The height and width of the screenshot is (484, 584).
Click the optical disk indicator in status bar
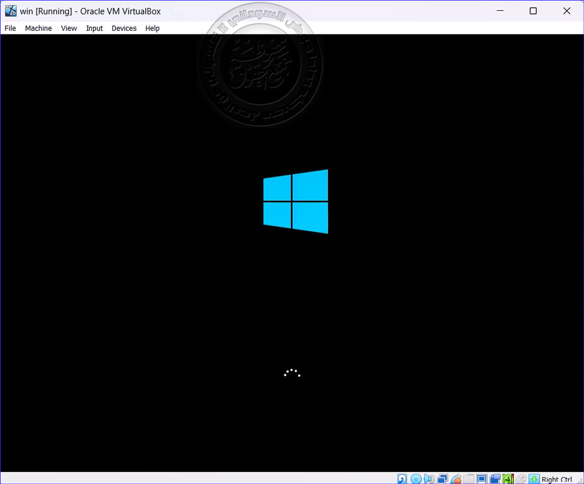[415, 479]
